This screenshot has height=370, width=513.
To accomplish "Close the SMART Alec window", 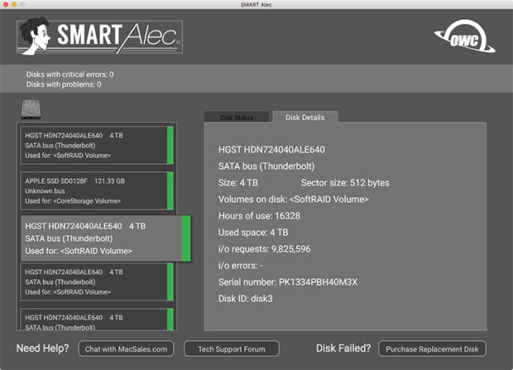I will tap(6, 4).
